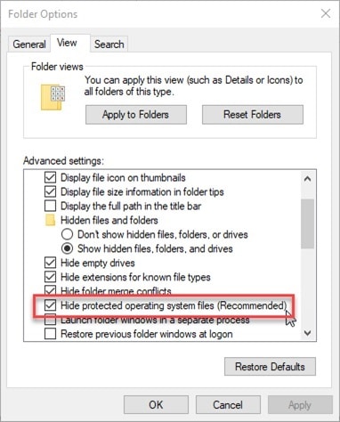Select Don't show hidden files, folders, or drives

click(67, 234)
